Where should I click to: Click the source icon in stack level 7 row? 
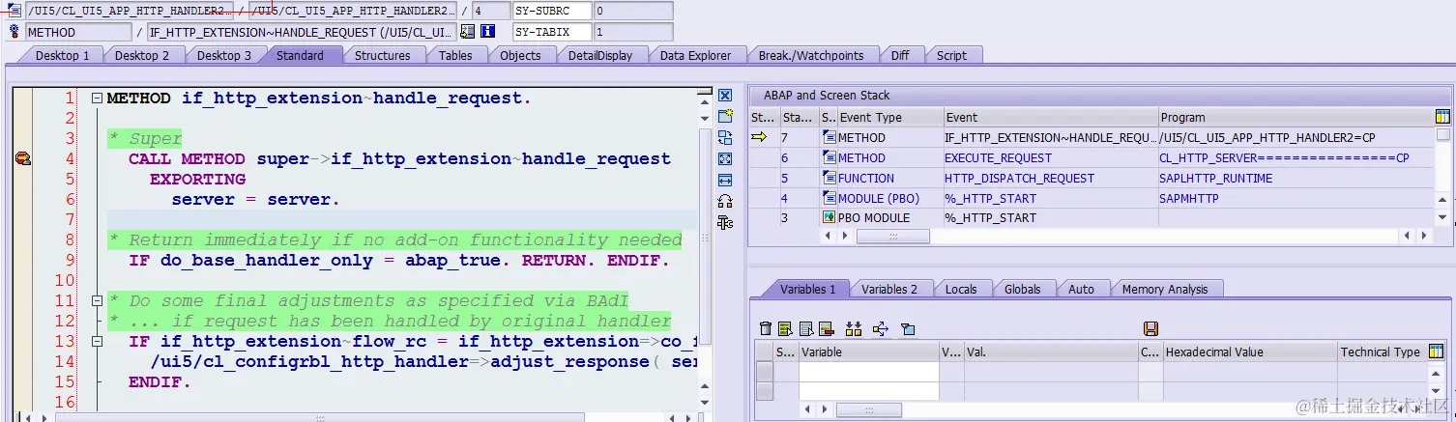[x=829, y=138]
